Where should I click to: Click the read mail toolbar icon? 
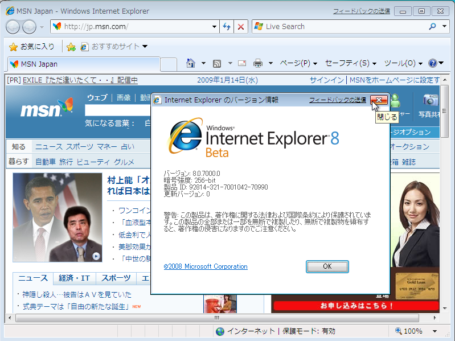pos(242,63)
